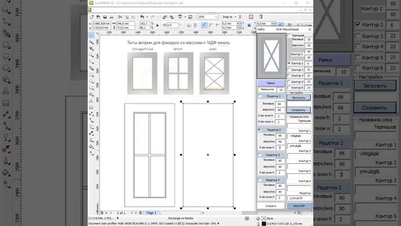Click the Copy icon in the toolbar
The width and height of the screenshot is (401, 226).
(127, 17)
